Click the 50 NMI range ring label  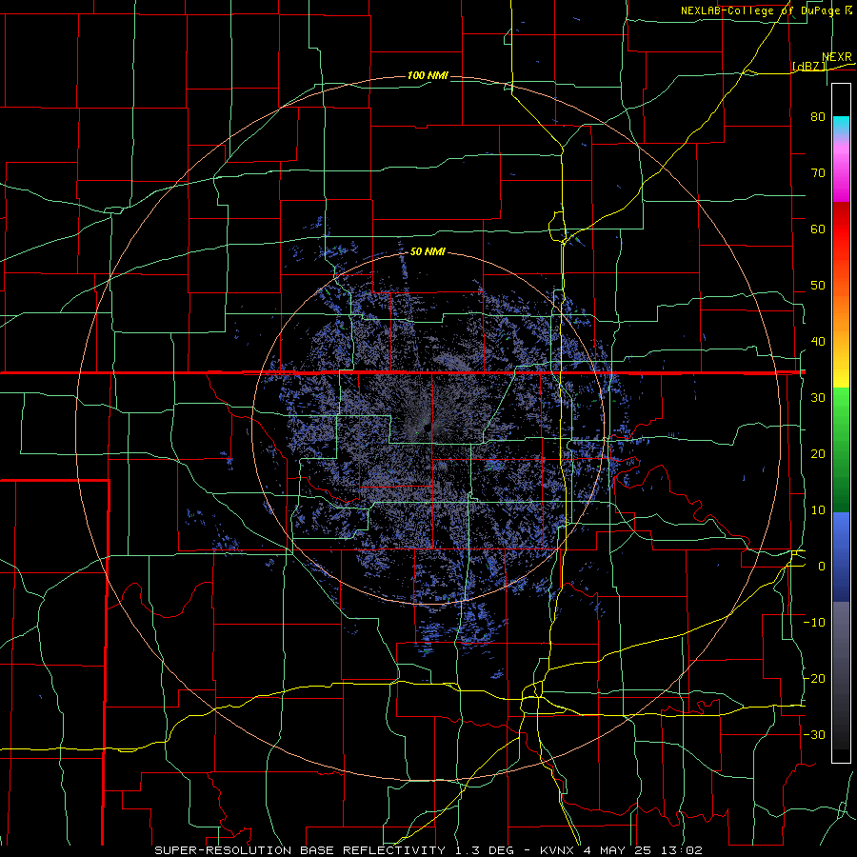428,251
